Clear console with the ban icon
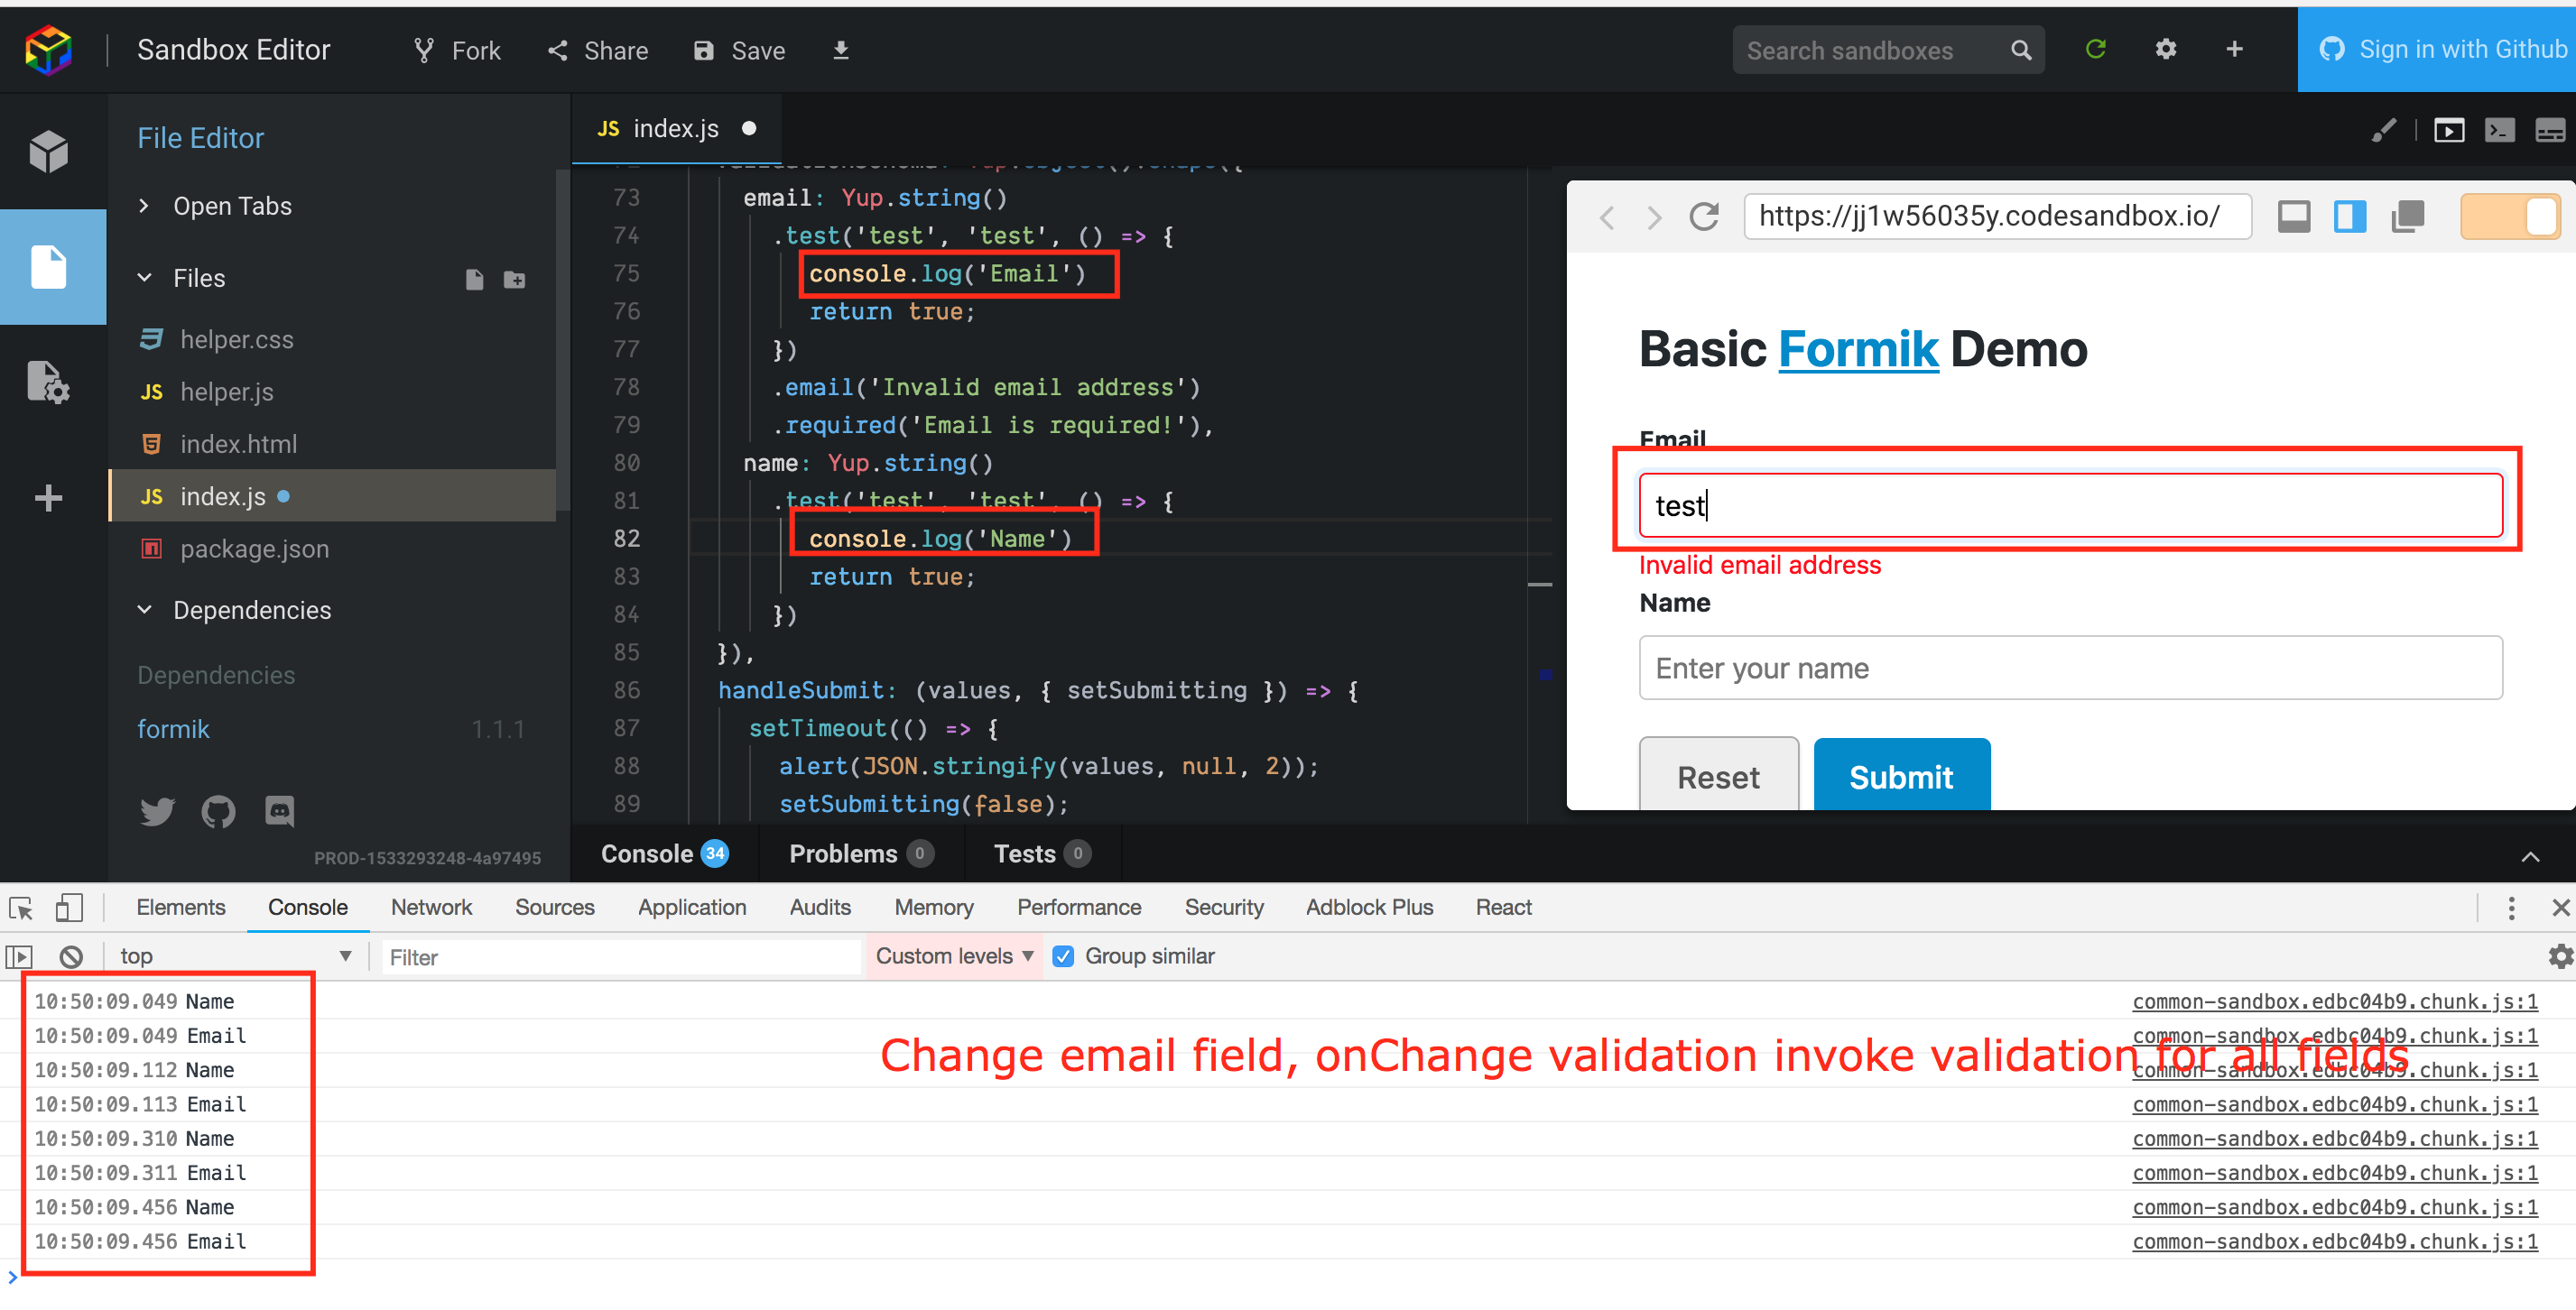 click(71, 956)
